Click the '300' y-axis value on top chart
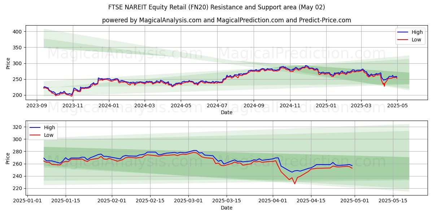Viewport: 433px width, 216px height. pos(18,63)
